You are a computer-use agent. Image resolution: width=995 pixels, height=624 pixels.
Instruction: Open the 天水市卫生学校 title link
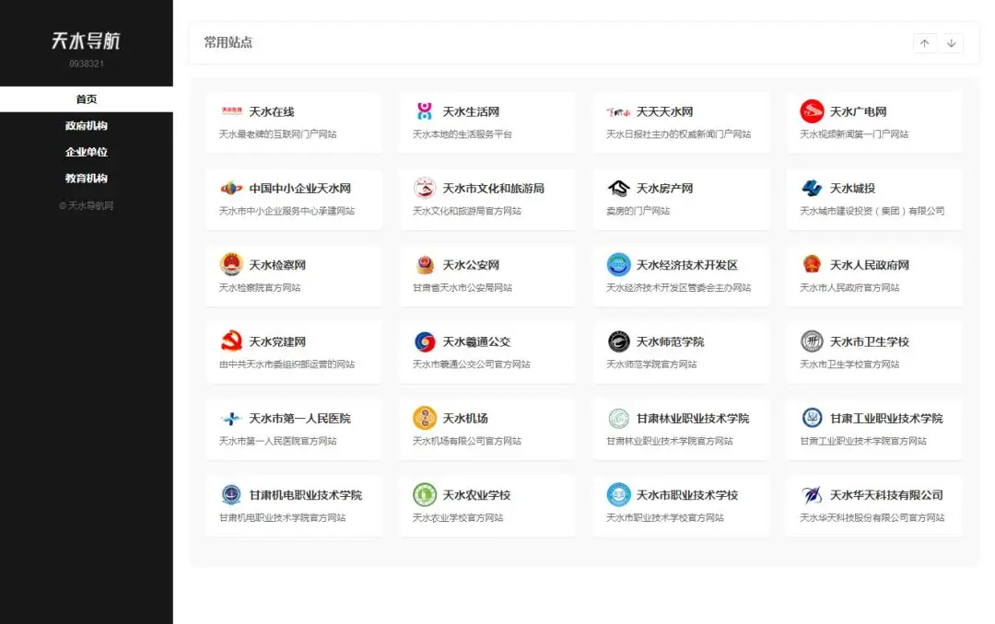(870, 341)
